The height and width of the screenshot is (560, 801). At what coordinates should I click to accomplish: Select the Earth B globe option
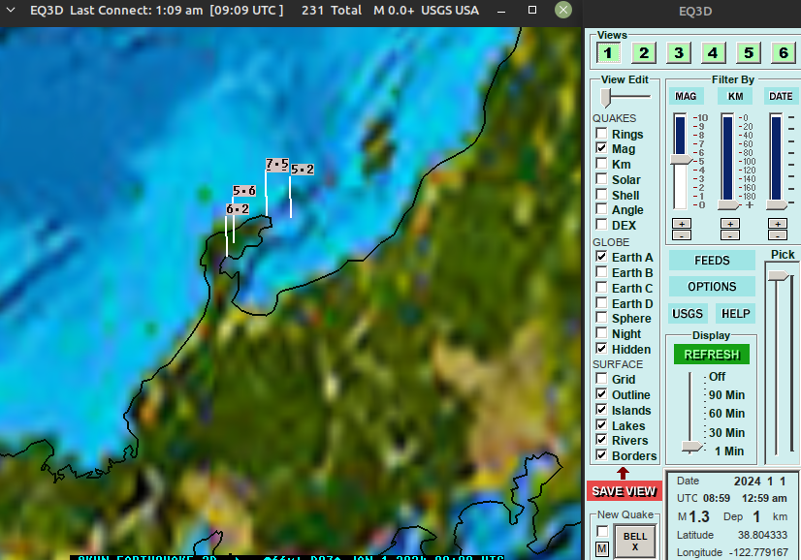602,271
